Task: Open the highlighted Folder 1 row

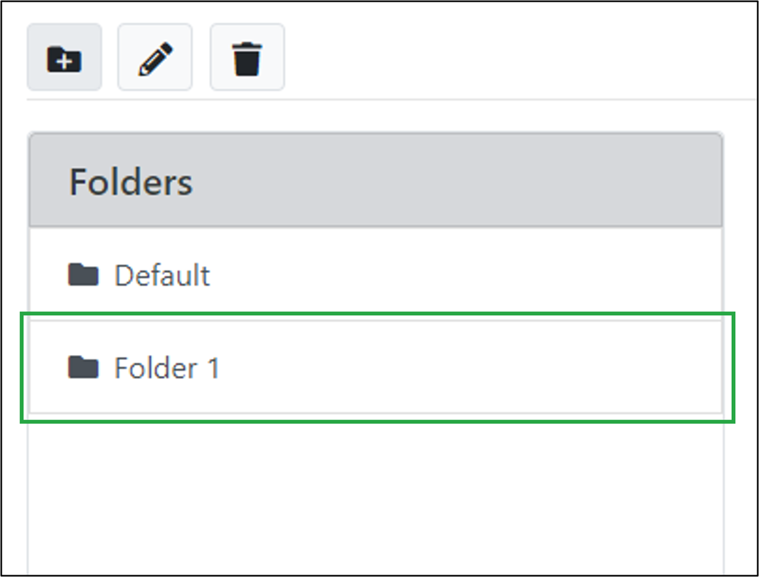Action: (x=375, y=367)
